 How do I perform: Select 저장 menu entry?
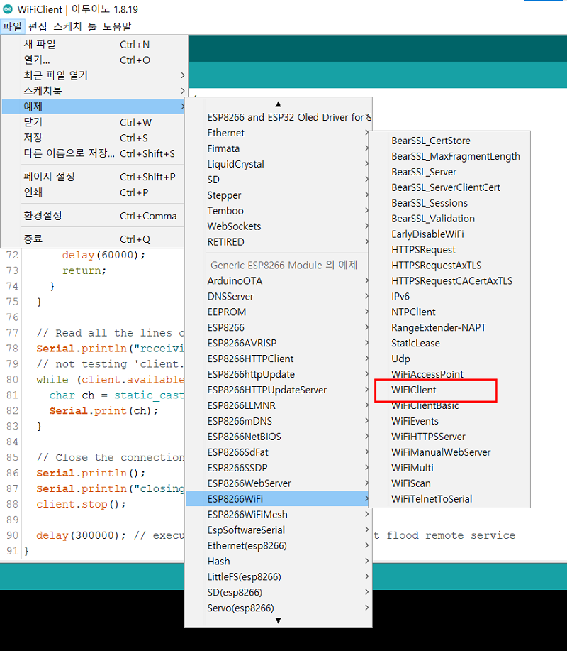pos(94,138)
